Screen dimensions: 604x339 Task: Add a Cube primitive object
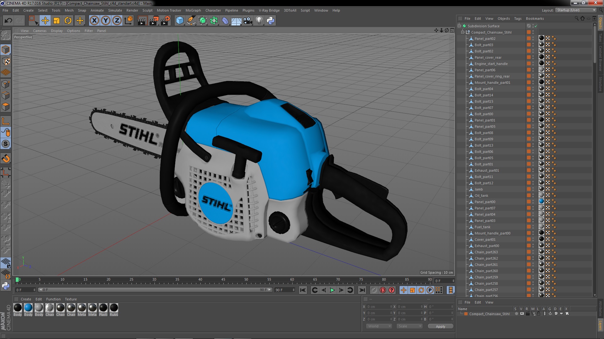180,21
